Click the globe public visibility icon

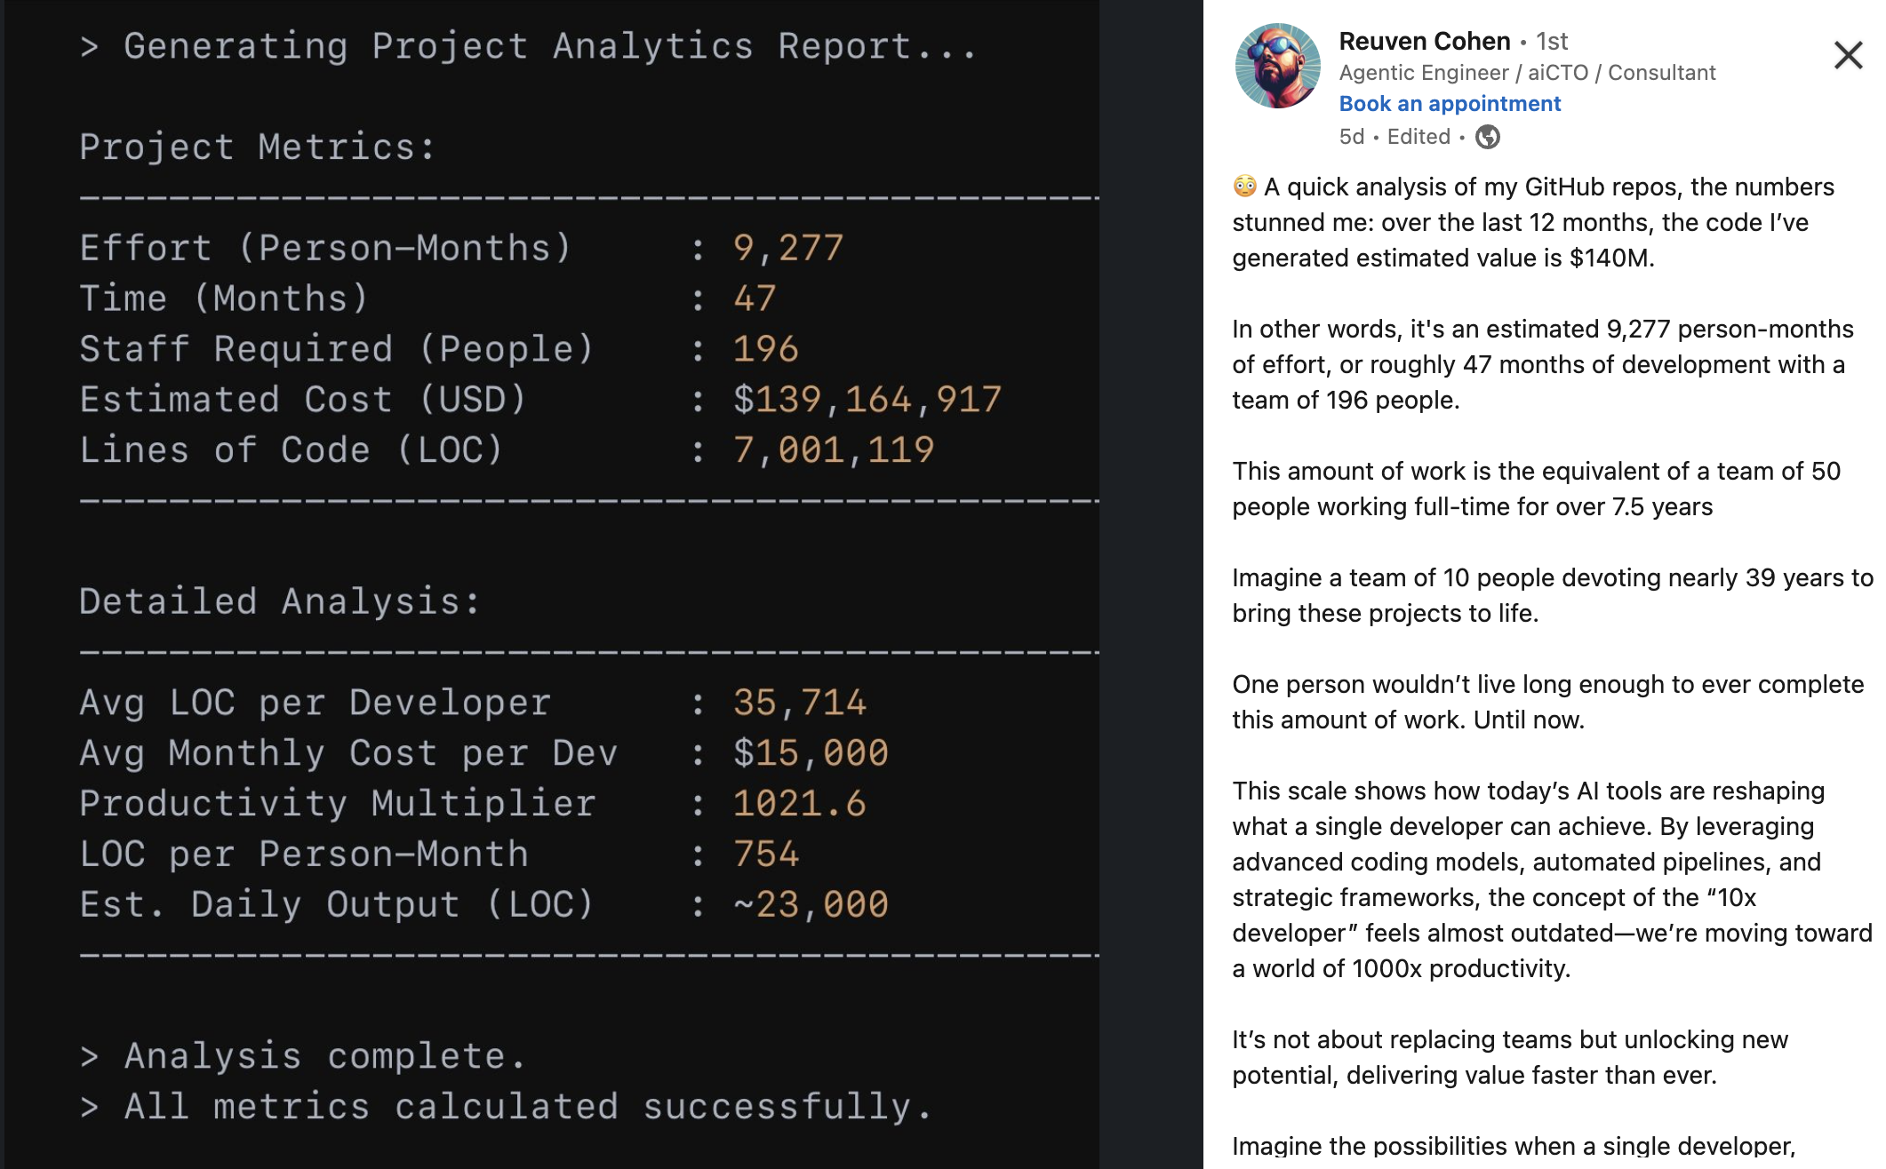(x=1487, y=137)
